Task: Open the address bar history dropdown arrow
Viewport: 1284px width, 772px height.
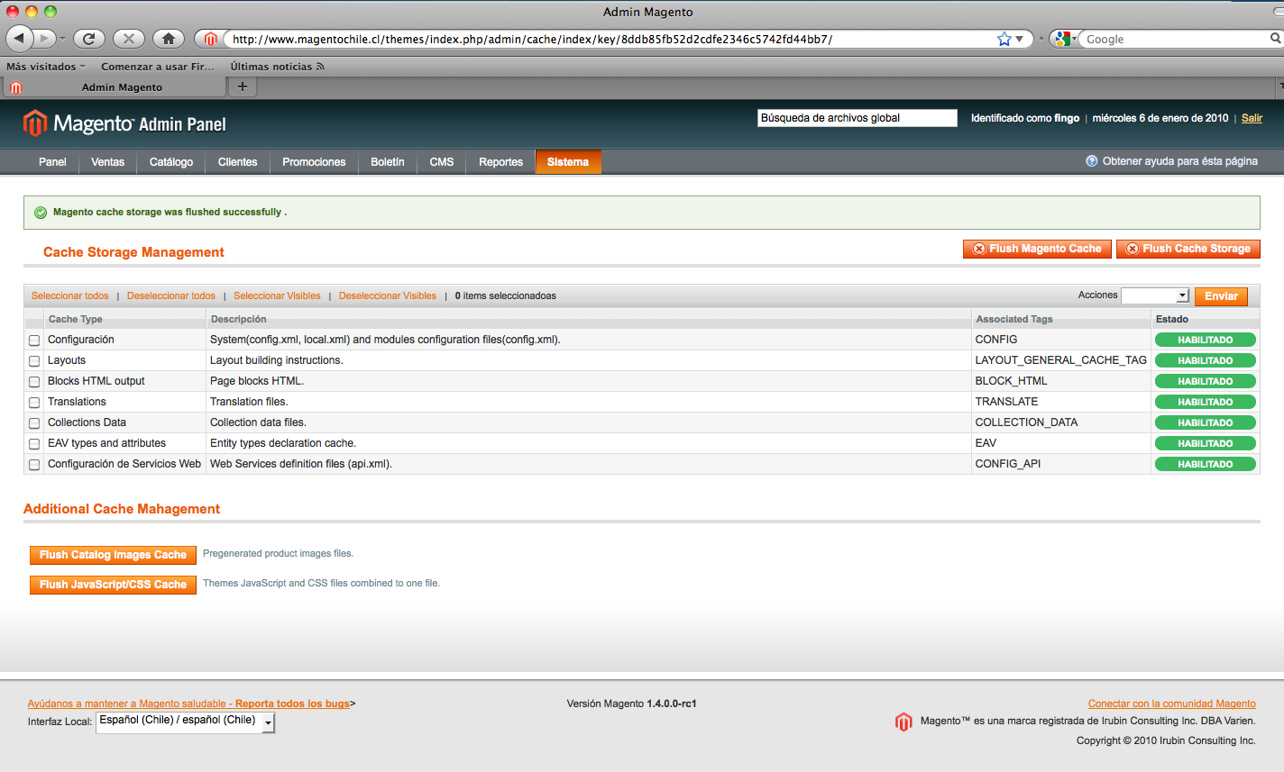Action: coord(1020,39)
